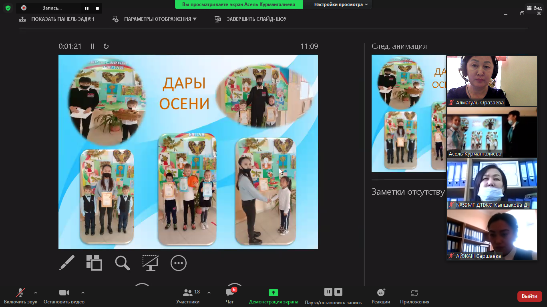547x307 pixels.
Task: Select the pen and laser pointer tool
Action: pyautogui.click(x=67, y=263)
